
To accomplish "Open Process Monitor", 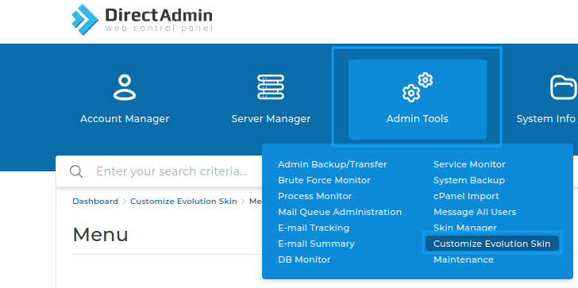I will click(x=314, y=196).
